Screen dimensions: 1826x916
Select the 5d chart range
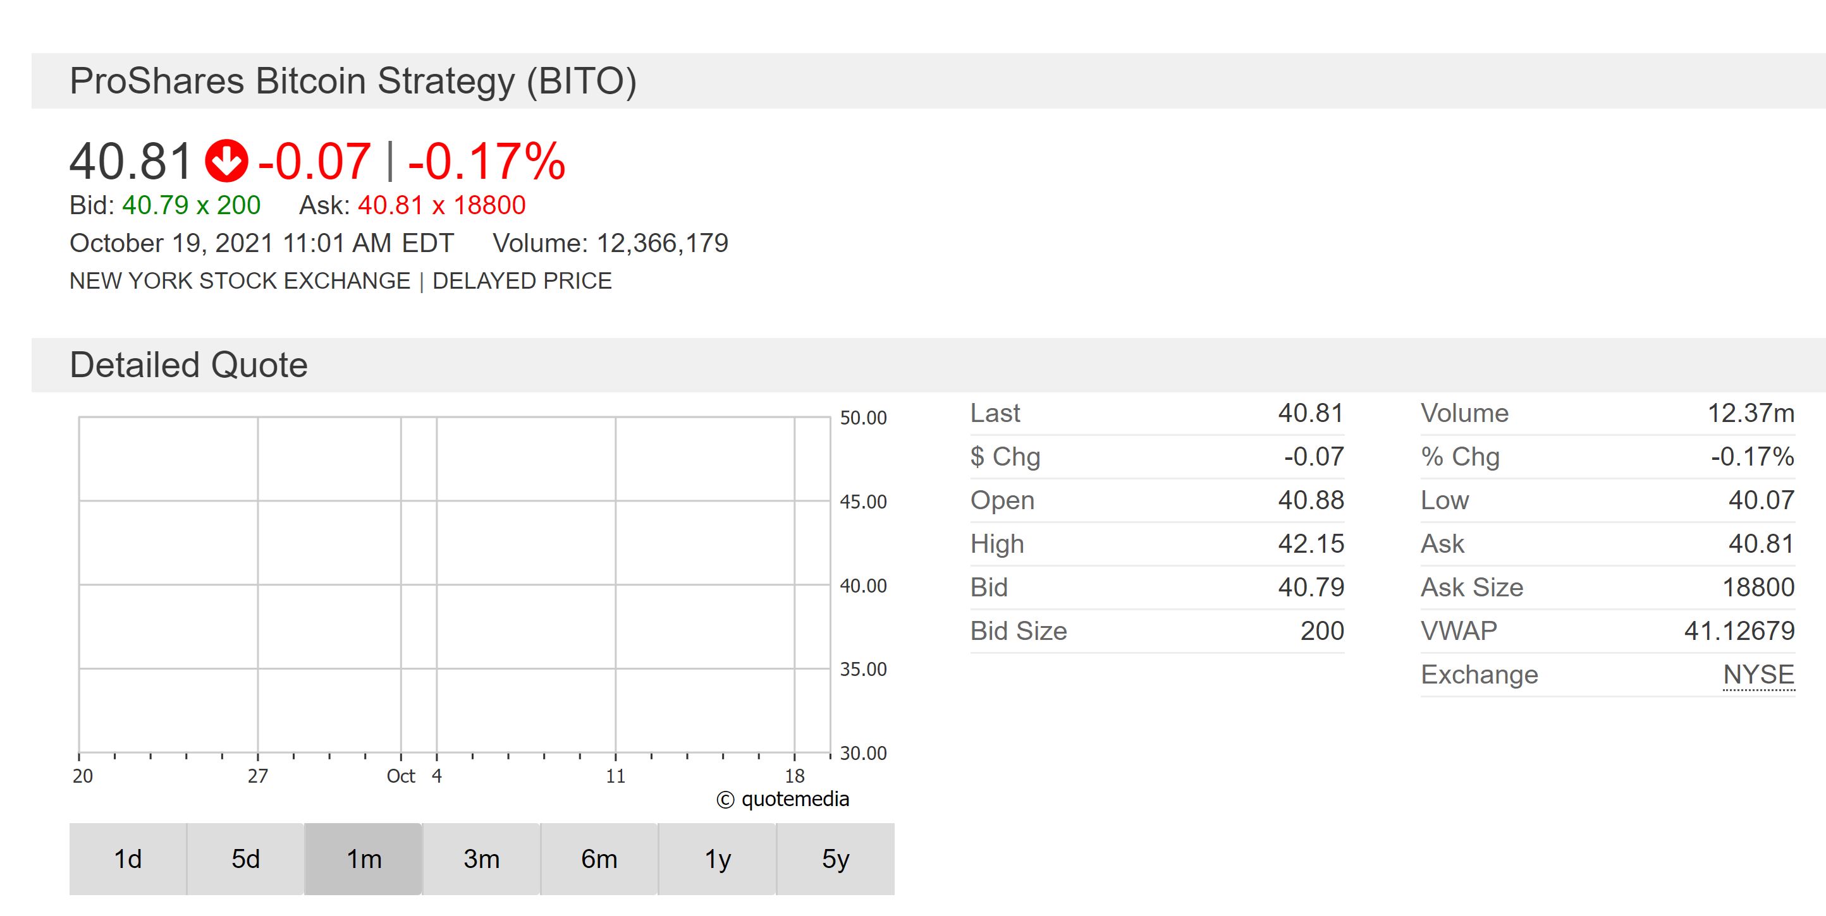[246, 859]
